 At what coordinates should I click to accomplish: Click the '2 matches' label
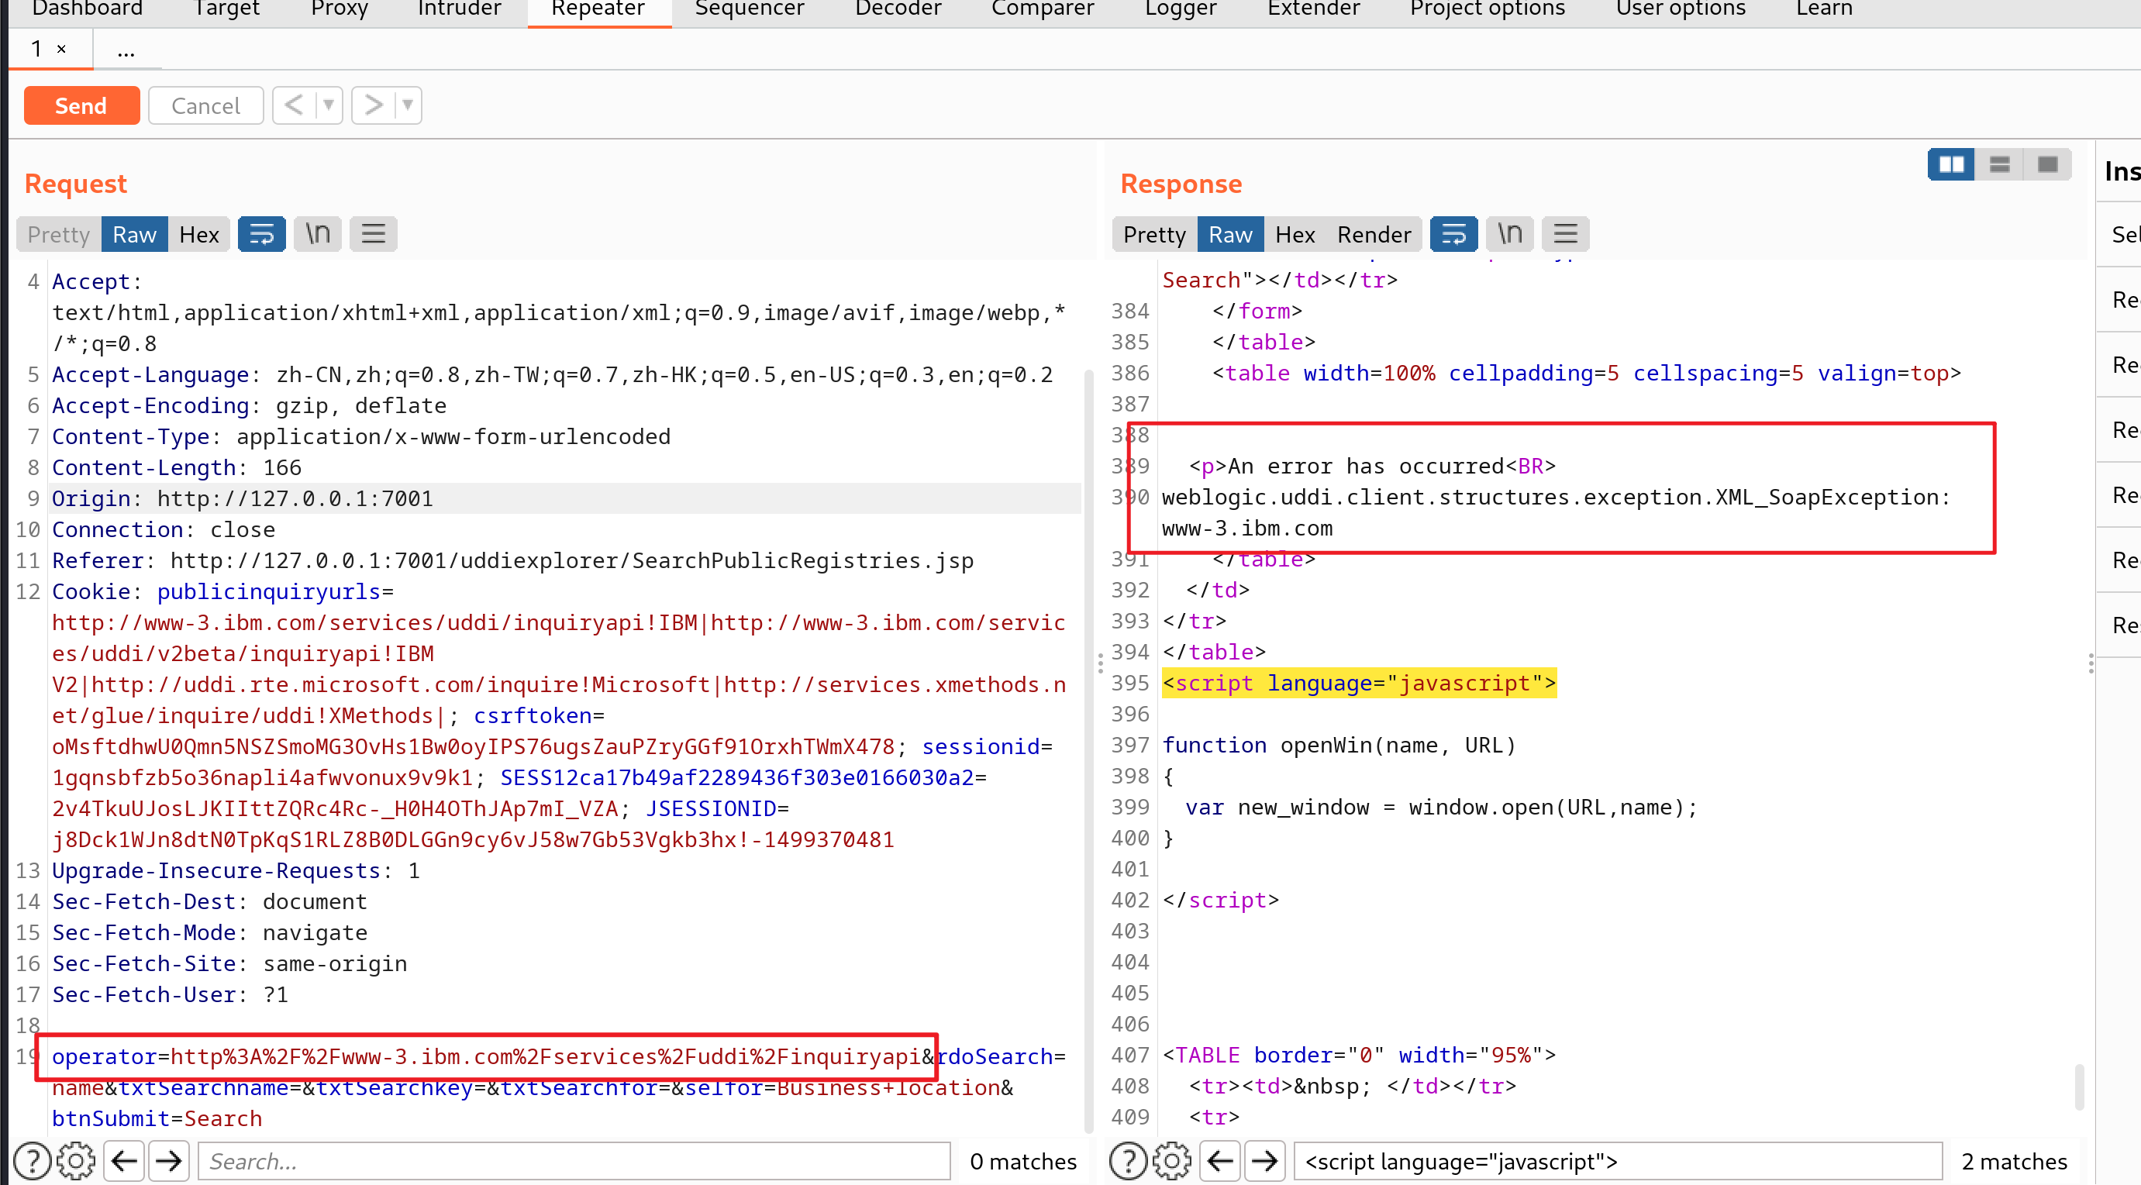[2014, 1161]
